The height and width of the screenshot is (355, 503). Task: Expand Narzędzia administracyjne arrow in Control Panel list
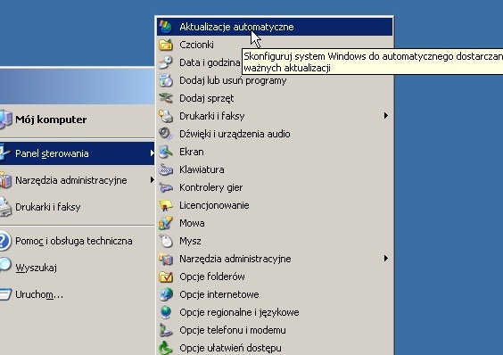pyautogui.click(x=386, y=259)
